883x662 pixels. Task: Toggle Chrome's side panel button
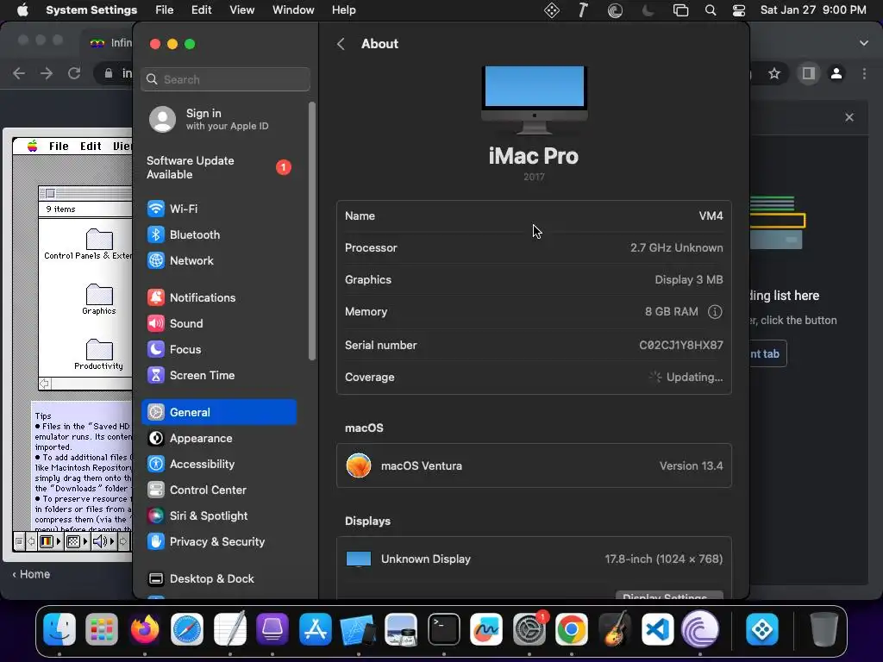809,73
